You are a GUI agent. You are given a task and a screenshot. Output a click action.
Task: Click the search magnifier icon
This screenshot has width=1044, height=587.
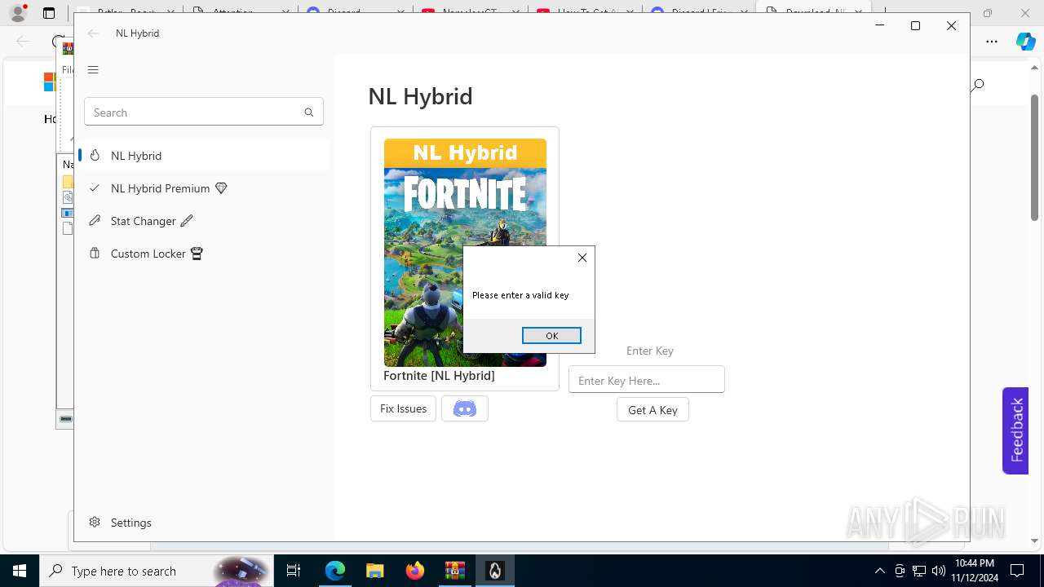pos(308,113)
